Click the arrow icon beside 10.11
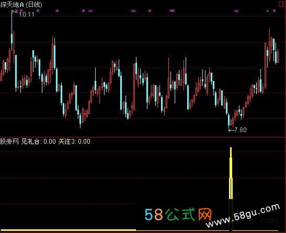 click(15, 12)
